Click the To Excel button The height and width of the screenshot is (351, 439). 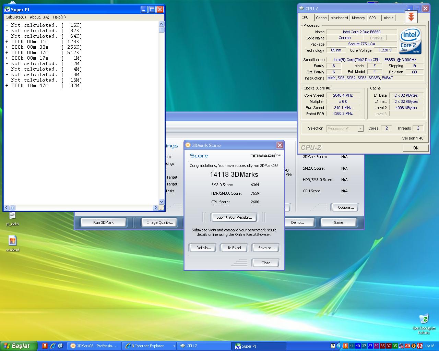(234, 248)
